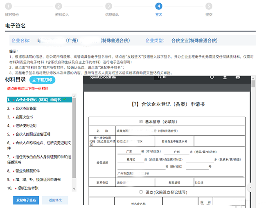The height and width of the screenshot is (208, 266).
Task: Click material list scrollbar down arrow
Action: [74, 189]
